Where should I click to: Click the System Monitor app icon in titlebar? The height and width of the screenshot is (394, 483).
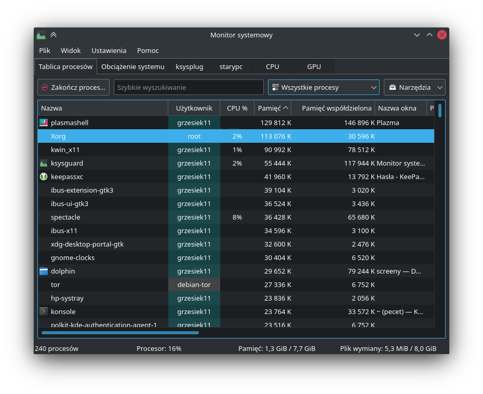41,35
